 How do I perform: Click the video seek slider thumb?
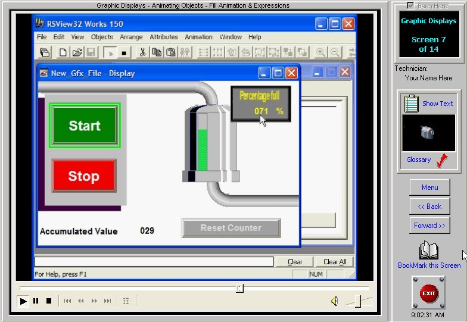coord(239,288)
